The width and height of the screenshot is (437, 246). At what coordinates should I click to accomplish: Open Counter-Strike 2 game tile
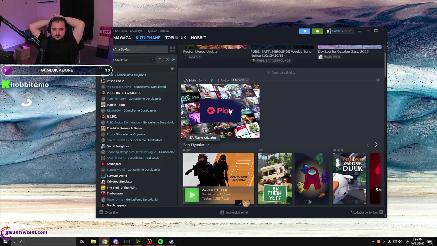pos(218,169)
